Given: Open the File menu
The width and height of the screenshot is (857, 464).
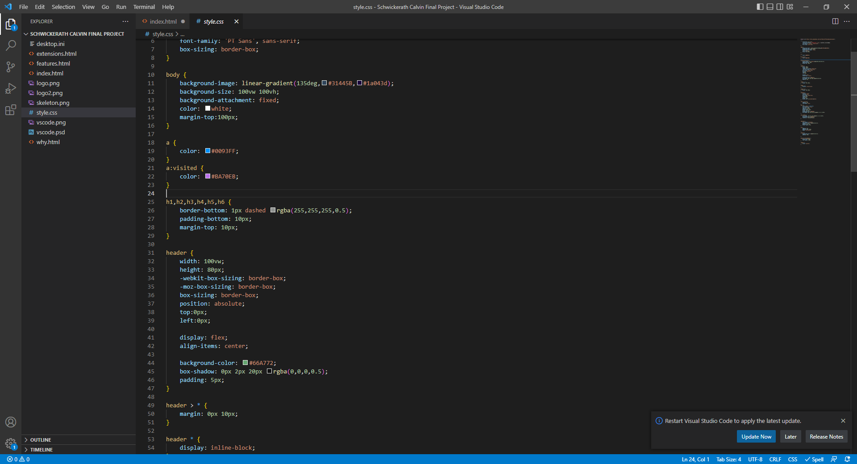Looking at the screenshot, I should [24, 7].
